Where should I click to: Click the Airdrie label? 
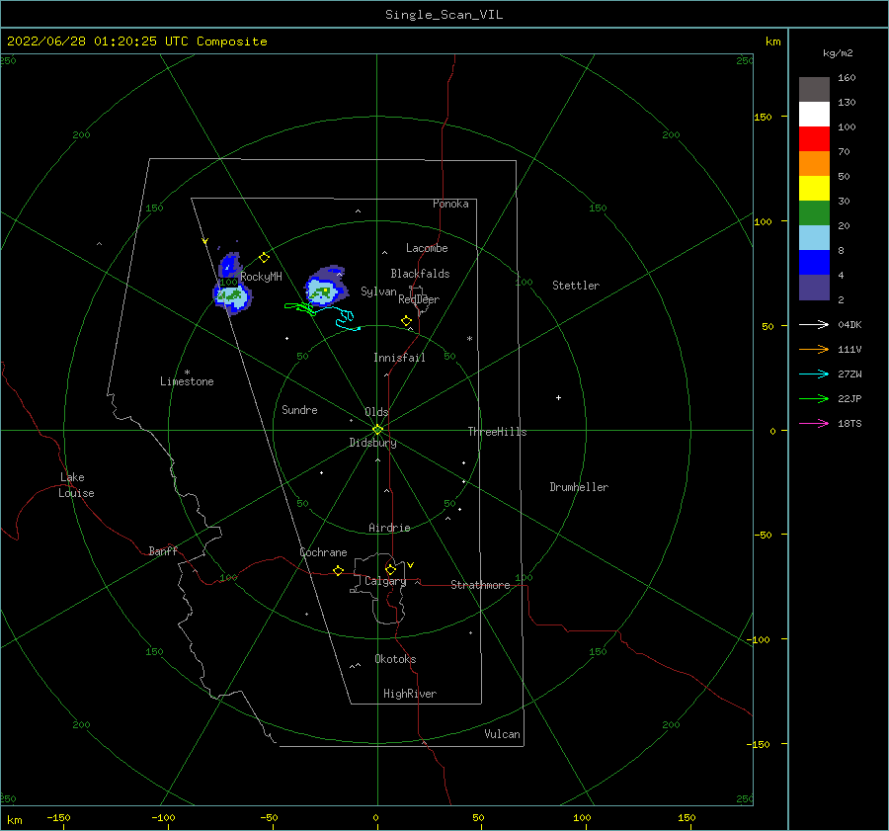[x=389, y=528]
